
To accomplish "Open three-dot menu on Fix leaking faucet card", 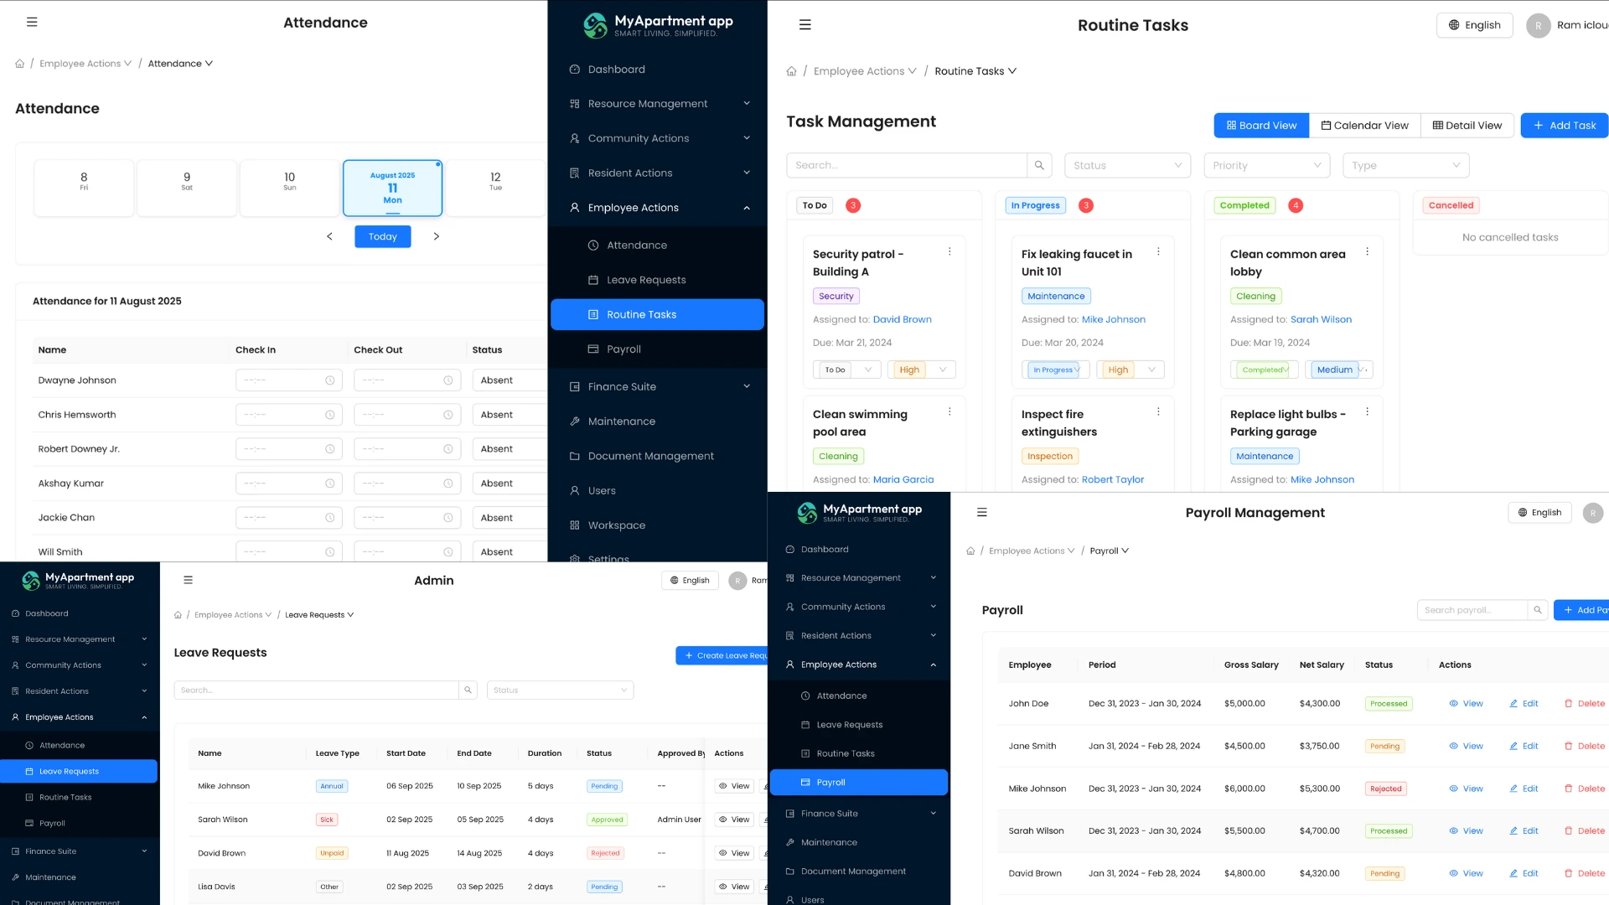I will [1158, 251].
